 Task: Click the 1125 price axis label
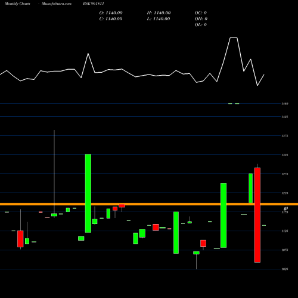click(x=285, y=231)
